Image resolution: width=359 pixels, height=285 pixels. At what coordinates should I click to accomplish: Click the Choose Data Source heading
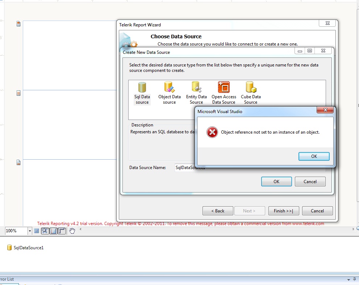[x=176, y=36]
